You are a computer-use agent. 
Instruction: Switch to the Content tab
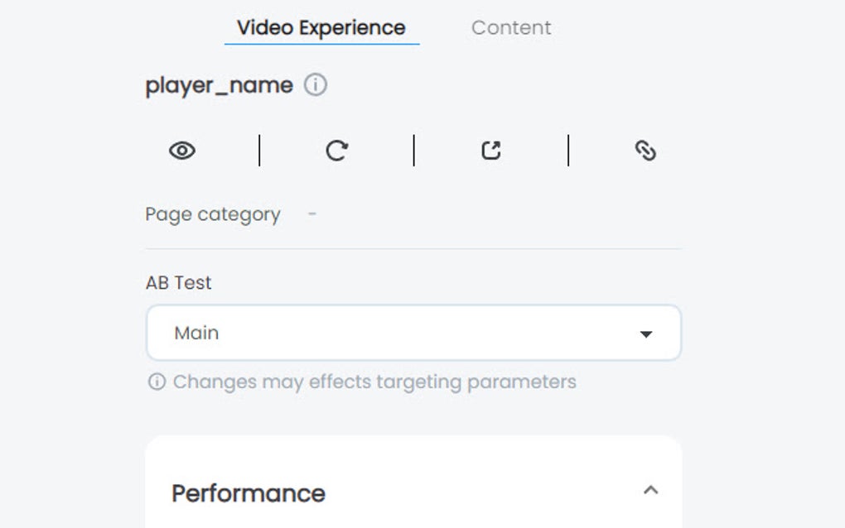click(511, 27)
